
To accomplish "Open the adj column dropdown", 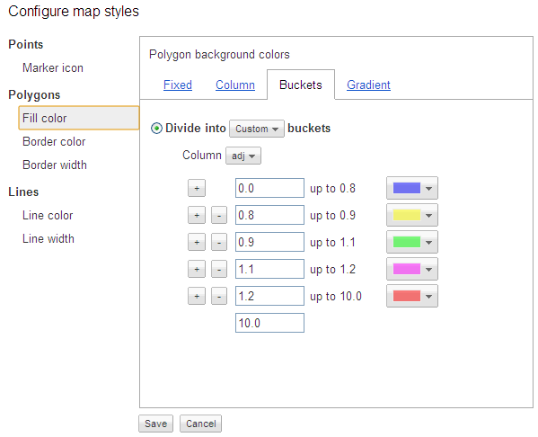I will pyautogui.click(x=243, y=156).
